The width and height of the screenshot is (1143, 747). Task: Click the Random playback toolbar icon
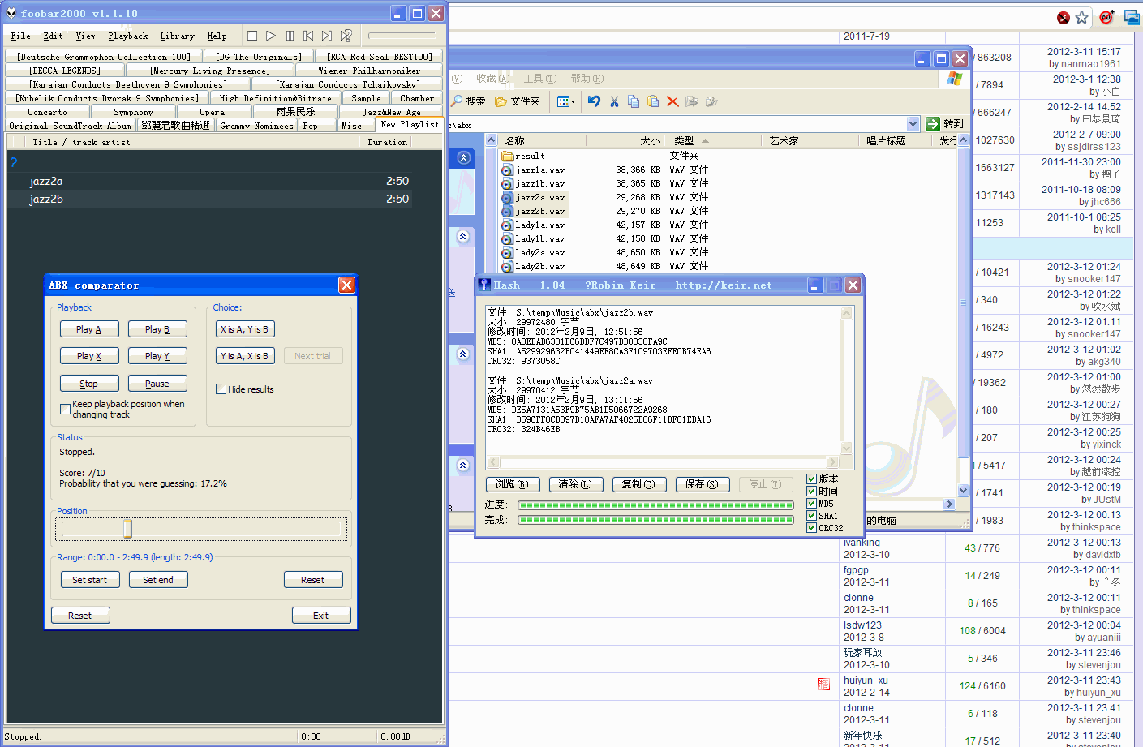tap(346, 36)
